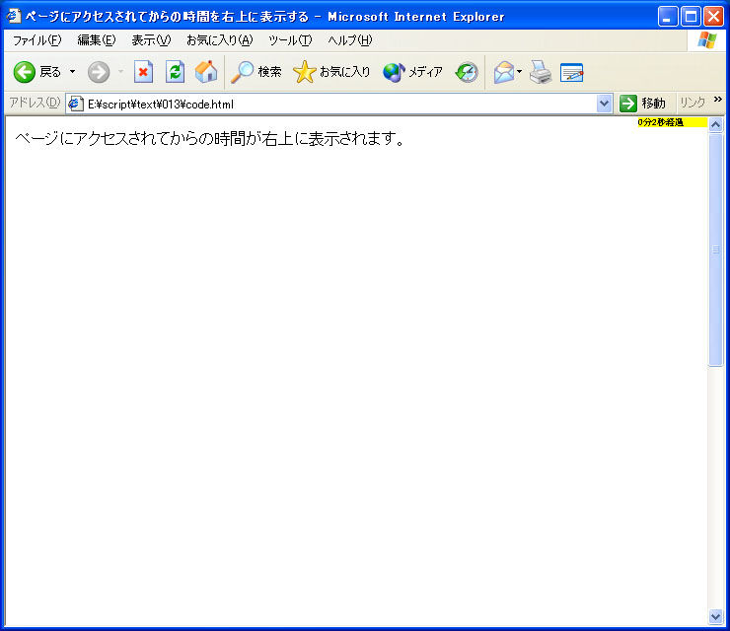Open the 検索 search panel
730x631 pixels.
pos(256,72)
